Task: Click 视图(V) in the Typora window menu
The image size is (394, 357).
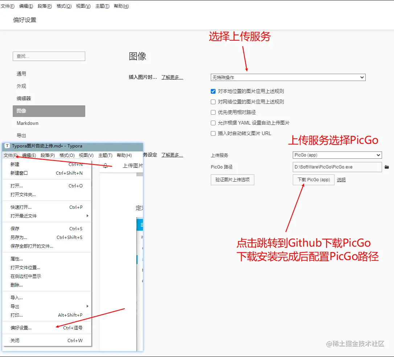Action: pos(86,155)
